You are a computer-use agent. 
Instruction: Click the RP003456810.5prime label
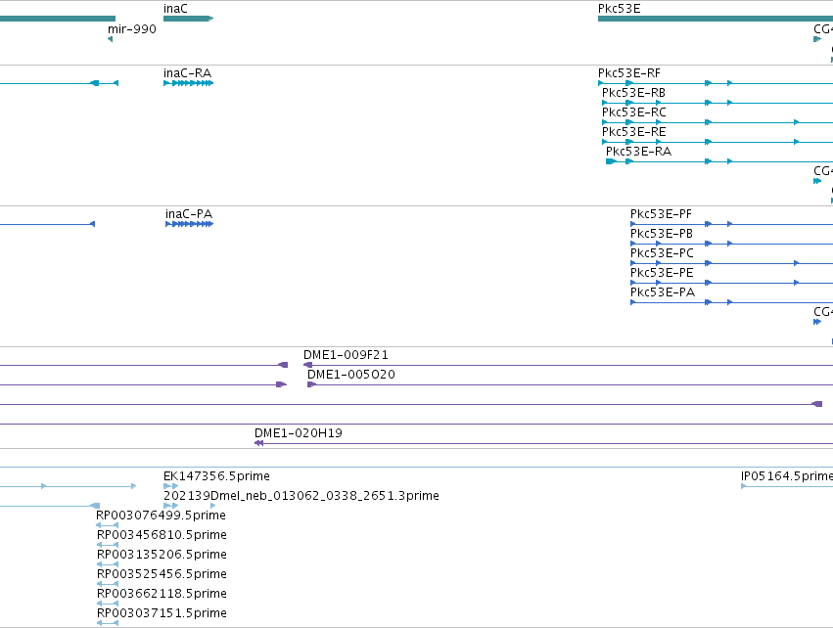pos(162,535)
